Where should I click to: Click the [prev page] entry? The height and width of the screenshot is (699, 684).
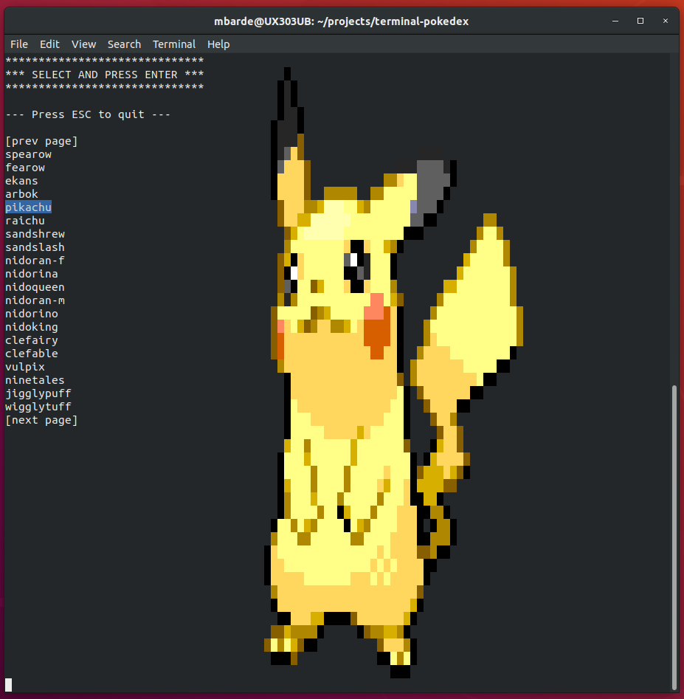[41, 141]
